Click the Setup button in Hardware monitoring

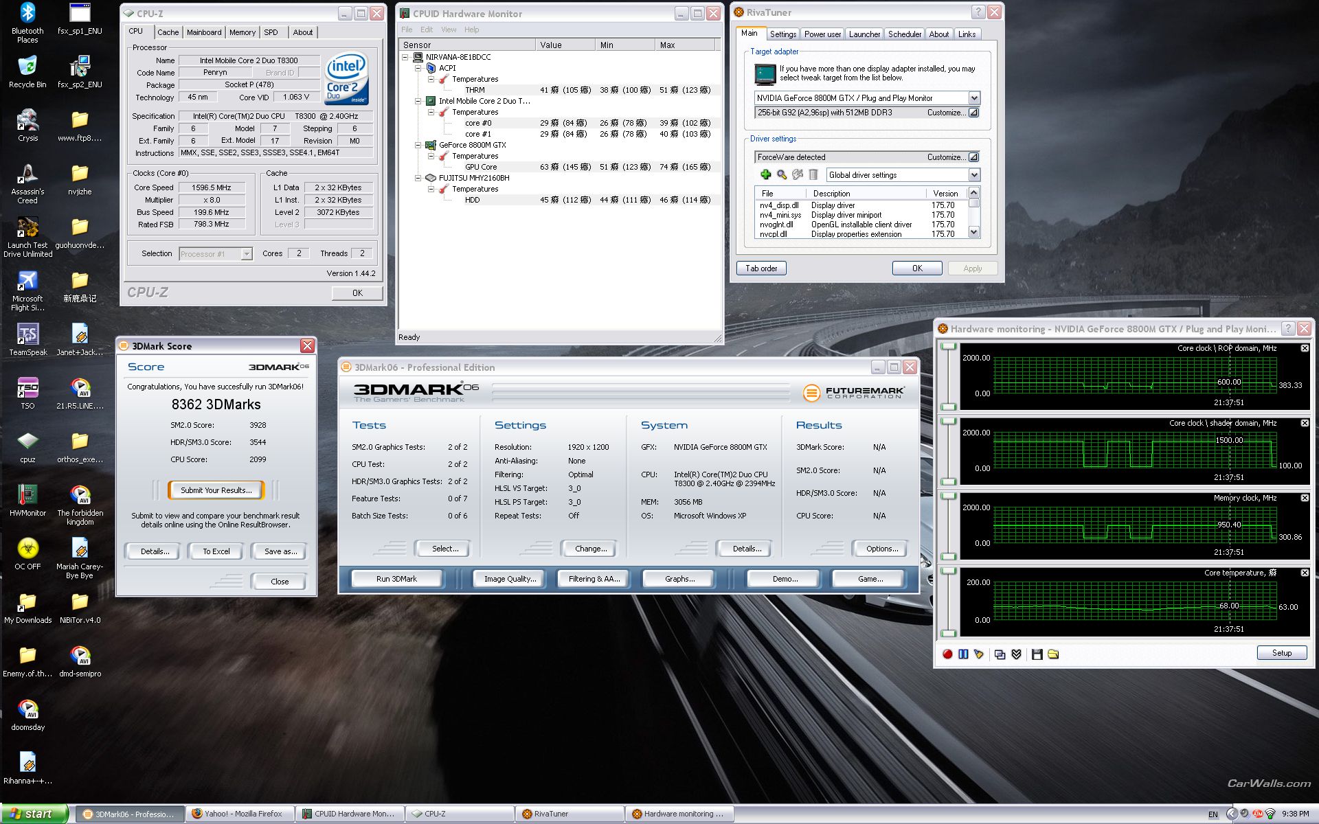pos(1281,653)
